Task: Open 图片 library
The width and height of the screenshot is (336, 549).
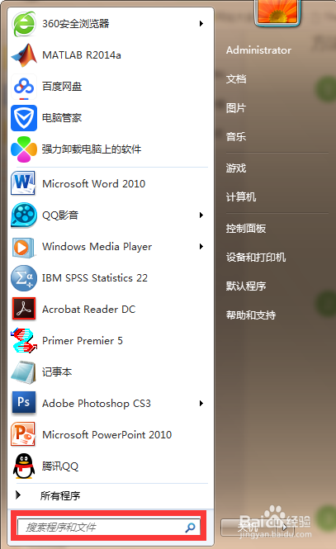Action: click(x=236, y=108)
